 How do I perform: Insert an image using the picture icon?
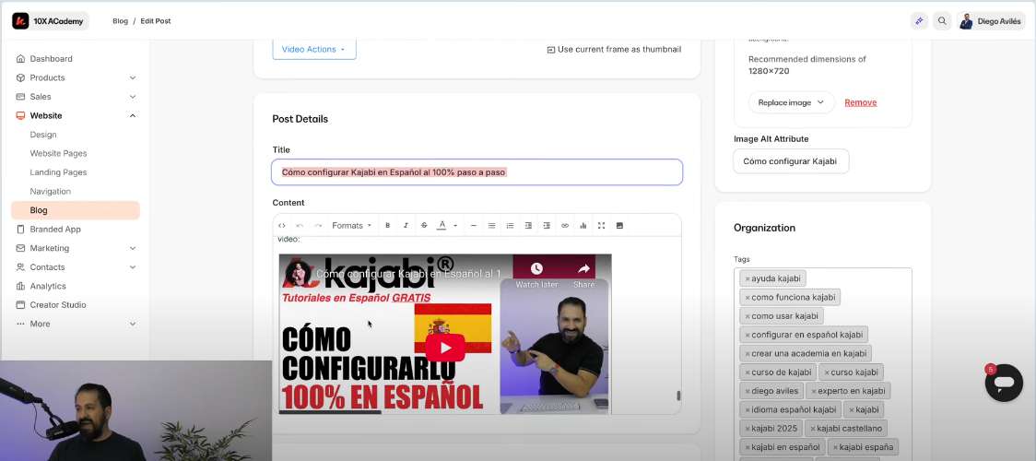(619, 225)
